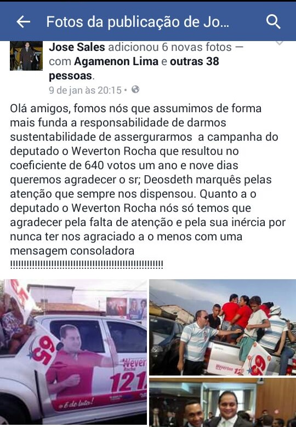Screen dimensions: 296x427
Task: Click the globe public privacy icon
Action: [135, 89]
